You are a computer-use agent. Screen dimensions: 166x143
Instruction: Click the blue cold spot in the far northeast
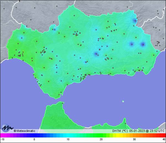pos(135,20)
